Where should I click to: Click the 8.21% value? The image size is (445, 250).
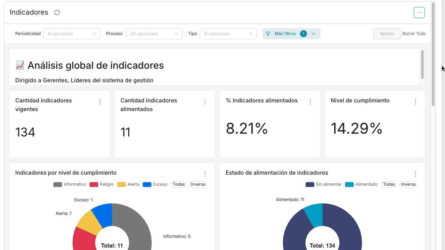[x=247, y=128]
